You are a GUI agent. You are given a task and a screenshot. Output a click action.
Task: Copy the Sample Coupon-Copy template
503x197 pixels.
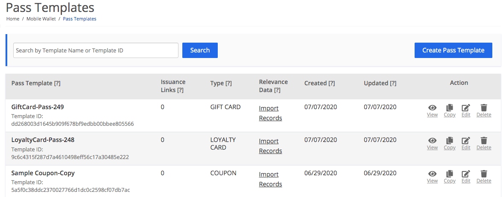(450, 176)
